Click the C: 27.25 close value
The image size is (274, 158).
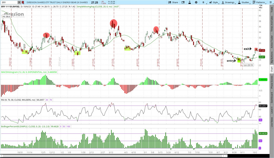(64, 7)
